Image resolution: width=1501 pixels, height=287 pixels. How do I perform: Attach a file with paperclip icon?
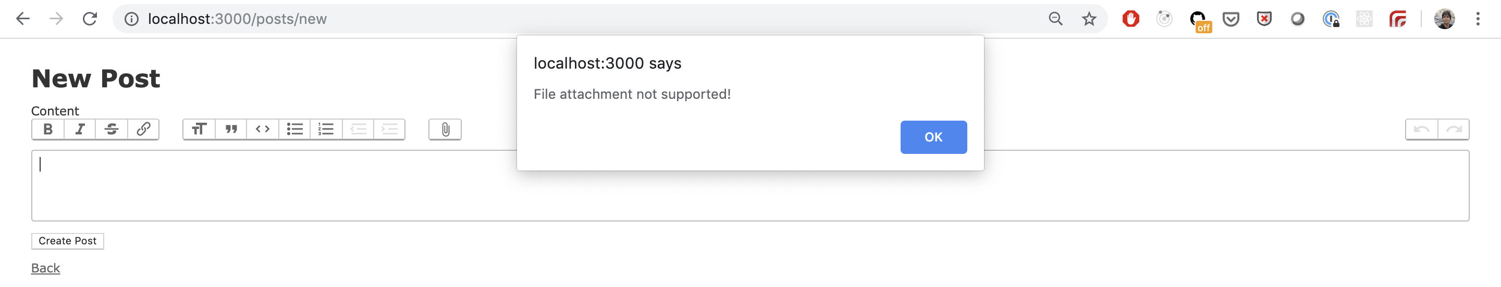click(x=445, y=129)
